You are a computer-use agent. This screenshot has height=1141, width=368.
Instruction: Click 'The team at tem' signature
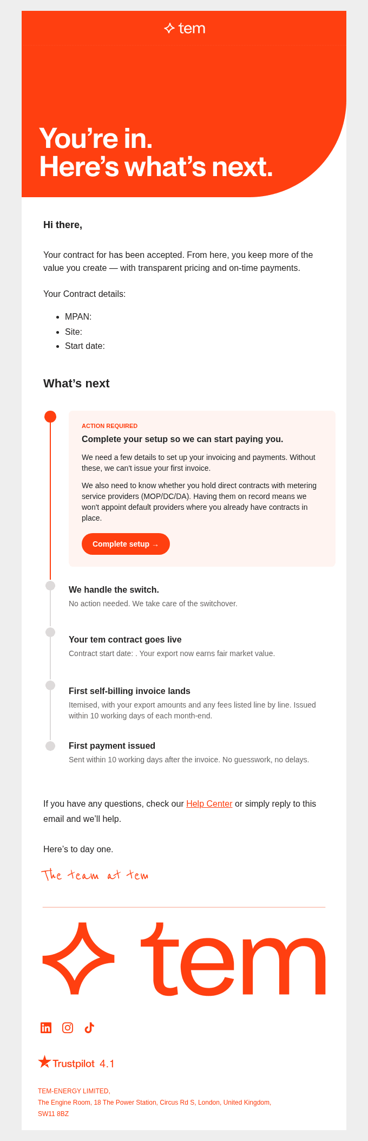(x=95, y=875)
